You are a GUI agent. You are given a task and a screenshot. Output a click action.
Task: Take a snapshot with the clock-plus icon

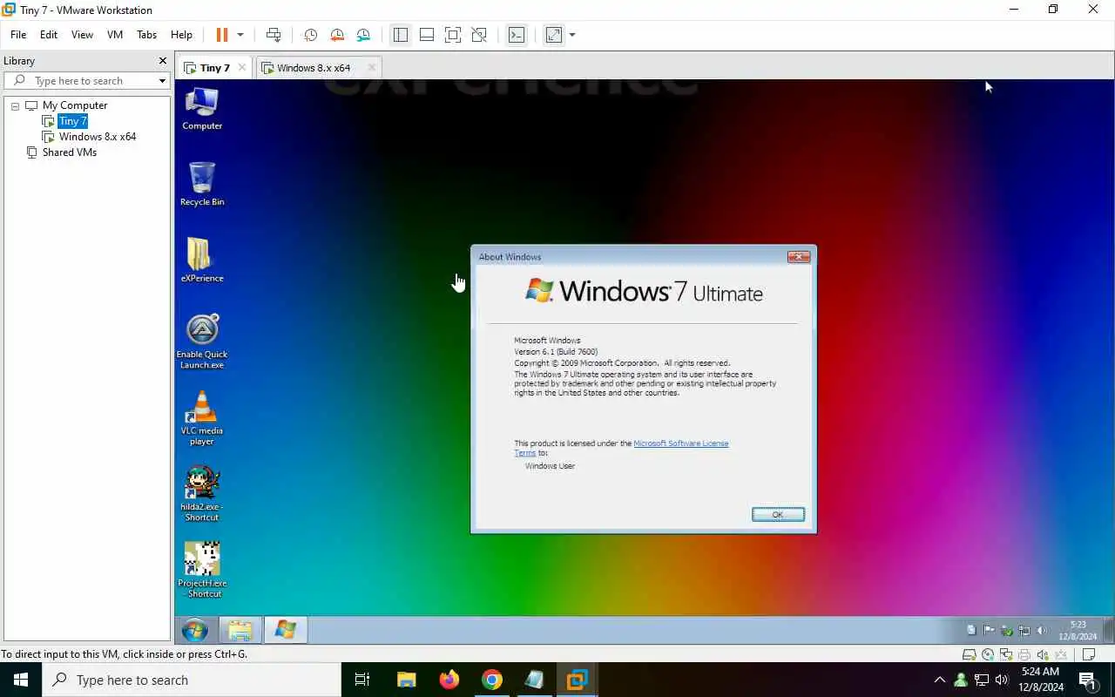(x=310, y=35)
